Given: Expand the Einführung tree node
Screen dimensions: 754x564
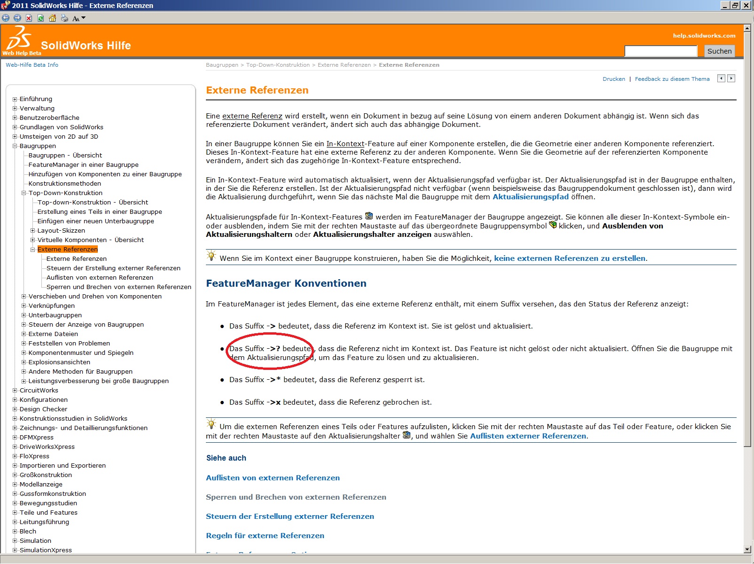Looking at the screenshot, I should coord(15,99).
